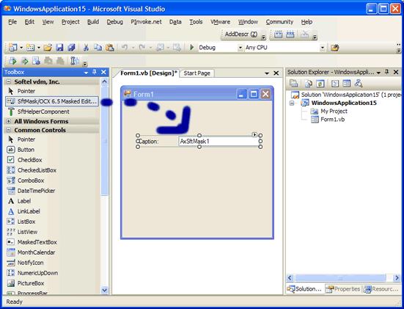
Task: Open the Build menu
Action: point(93,22)
